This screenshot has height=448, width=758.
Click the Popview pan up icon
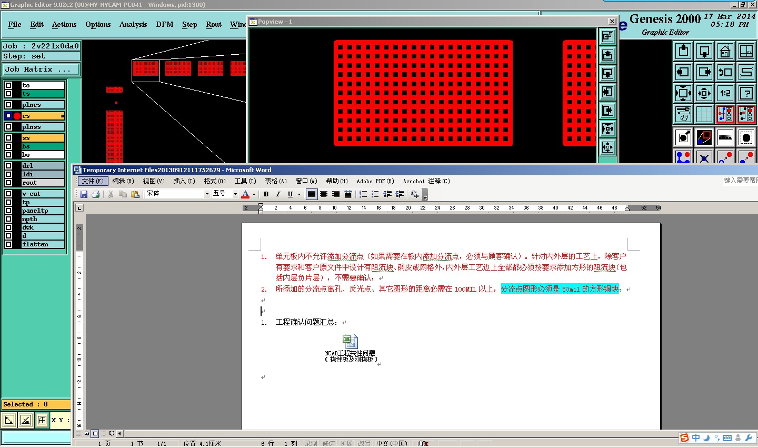608,55
